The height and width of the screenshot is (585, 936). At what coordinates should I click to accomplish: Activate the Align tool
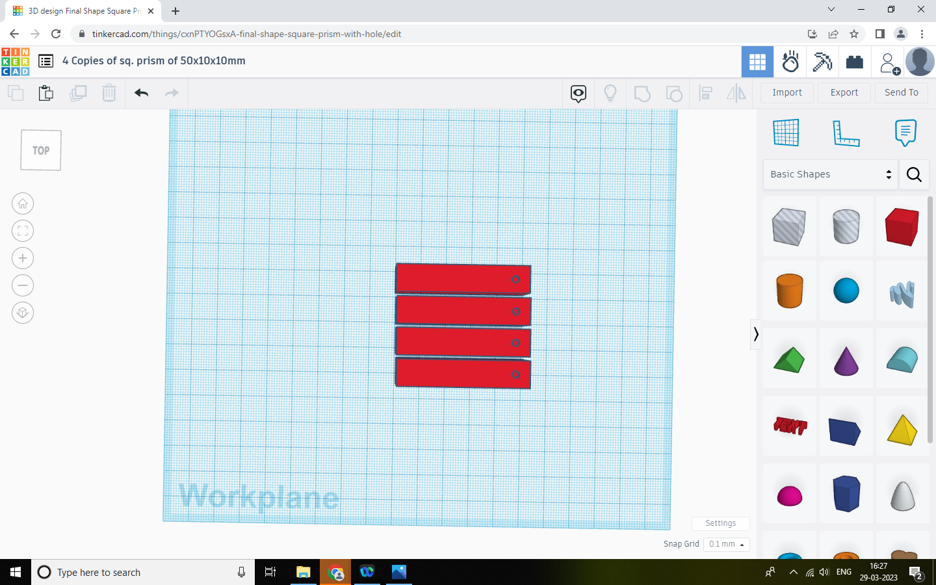point(705,93)
